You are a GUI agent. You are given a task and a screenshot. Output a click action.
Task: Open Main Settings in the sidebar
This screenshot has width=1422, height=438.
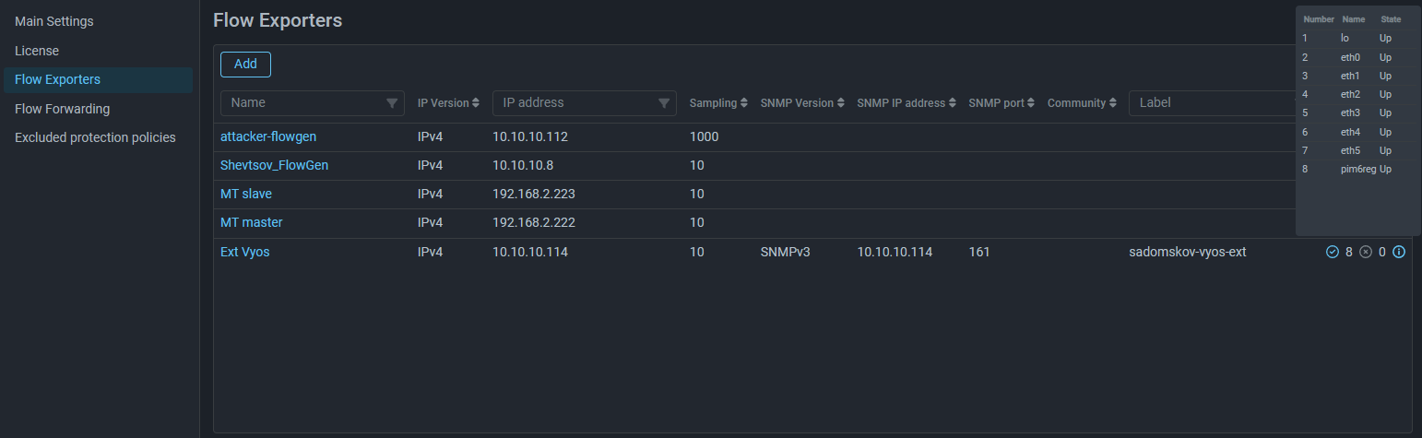pyautogui.click(x=54, y=21)
